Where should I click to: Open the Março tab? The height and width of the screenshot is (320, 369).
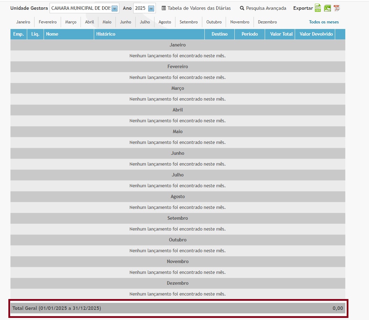pos(71,22)
